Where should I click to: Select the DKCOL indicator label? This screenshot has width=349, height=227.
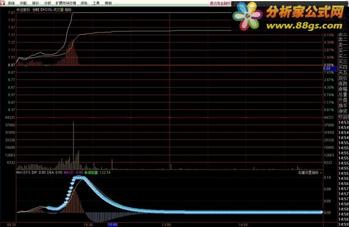46,10
